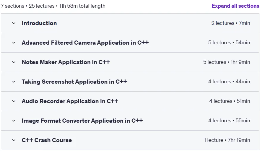
Task: Open the Introduction section title
Action: [39, 23]
